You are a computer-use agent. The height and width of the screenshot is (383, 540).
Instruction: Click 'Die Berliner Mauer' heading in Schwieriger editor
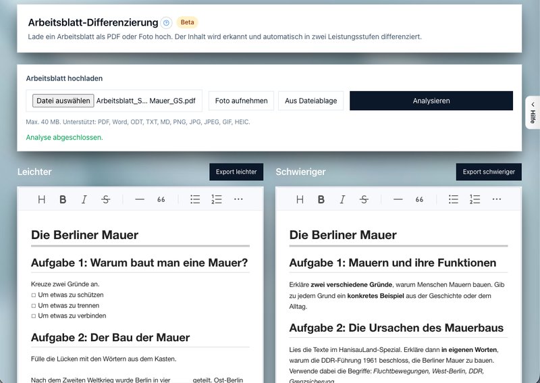(x=343, y=235)
